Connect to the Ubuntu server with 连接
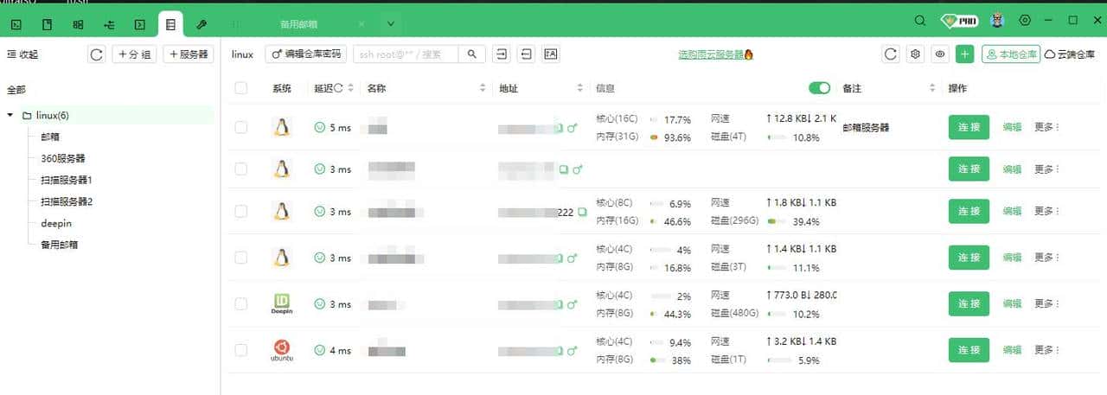The image size is (1107, 395). 969,350
